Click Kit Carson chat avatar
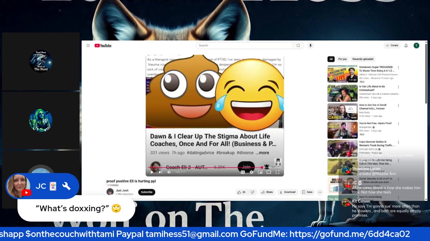Viewport: 430px width, 241px height. click(345, 203)
